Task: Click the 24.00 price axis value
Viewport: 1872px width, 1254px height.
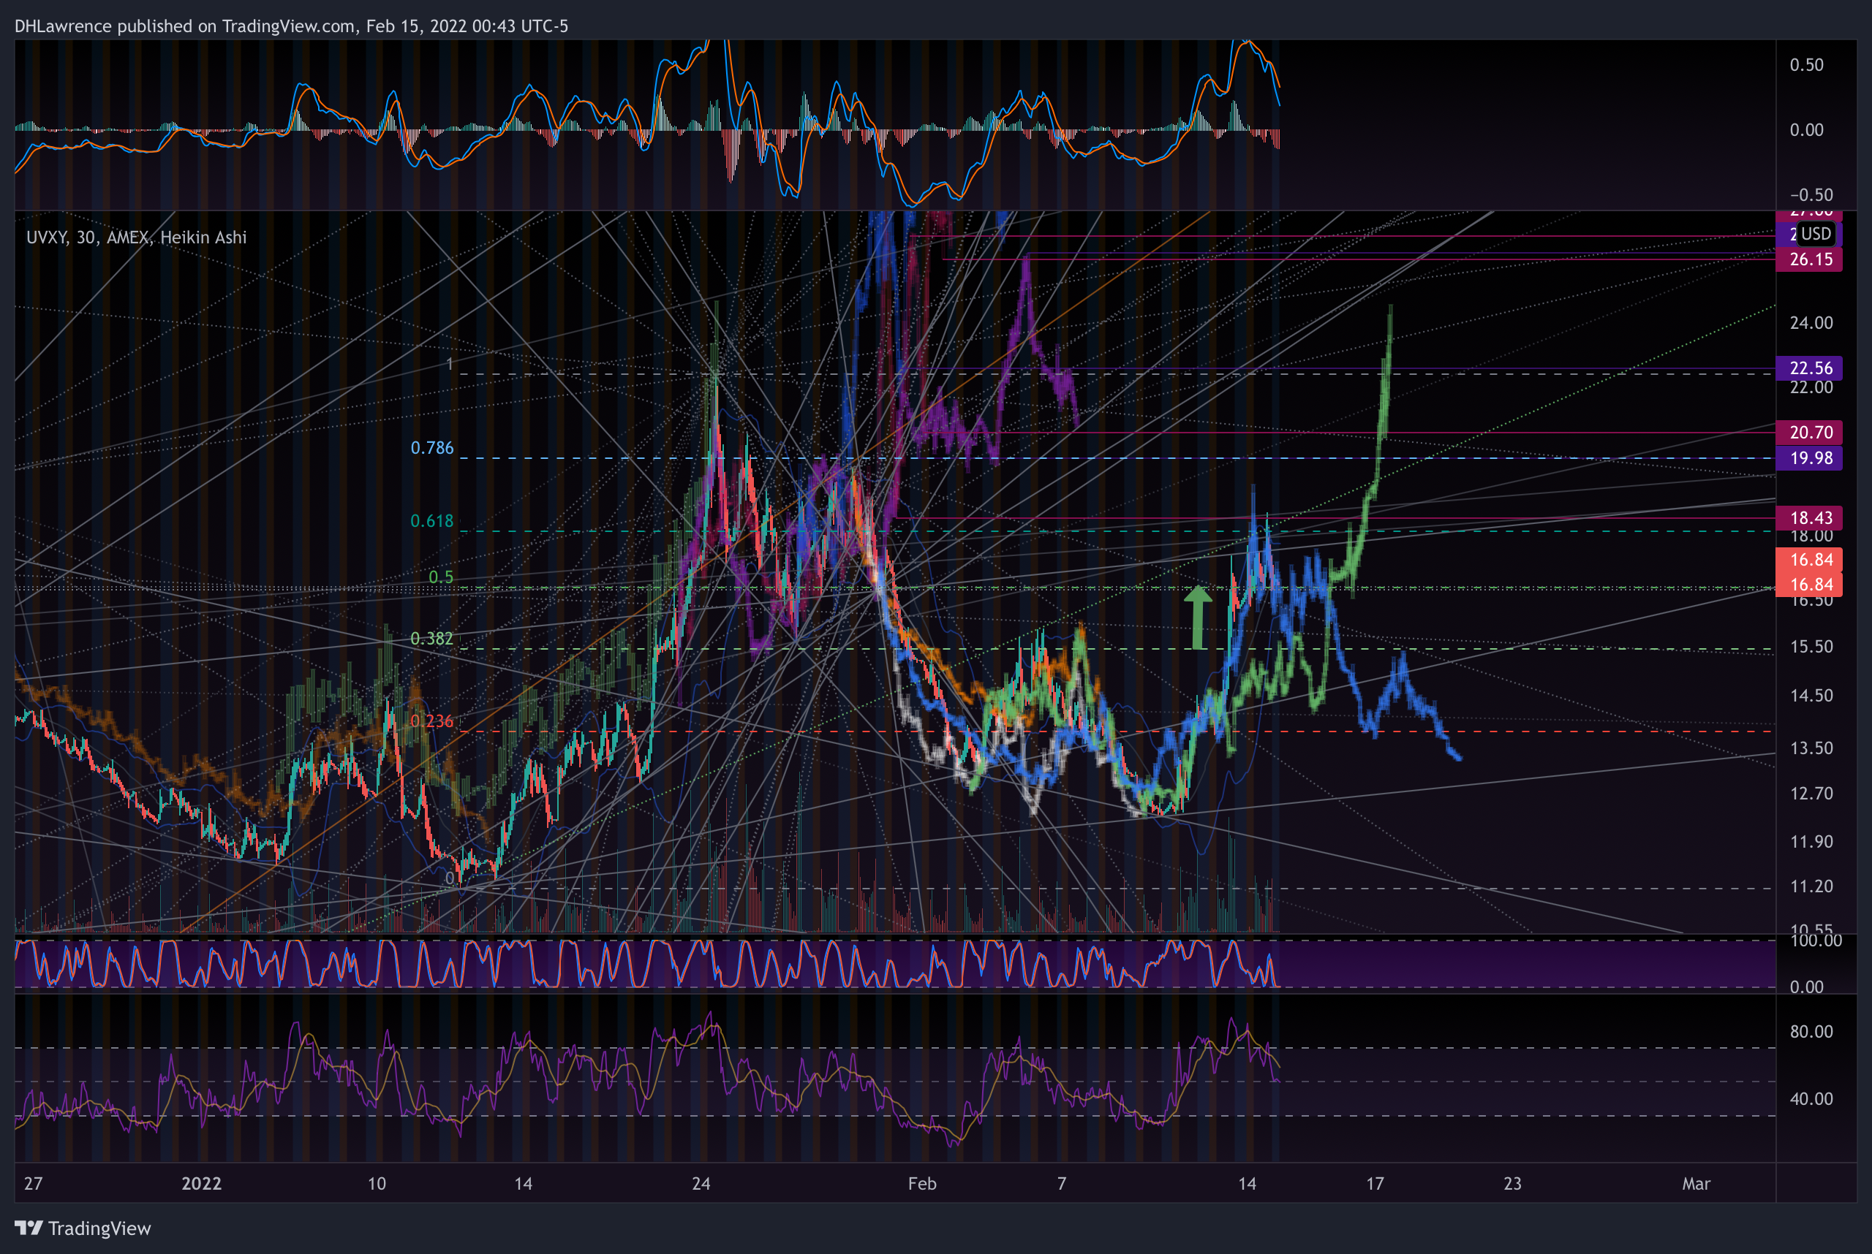Action: coord(1811,323)
